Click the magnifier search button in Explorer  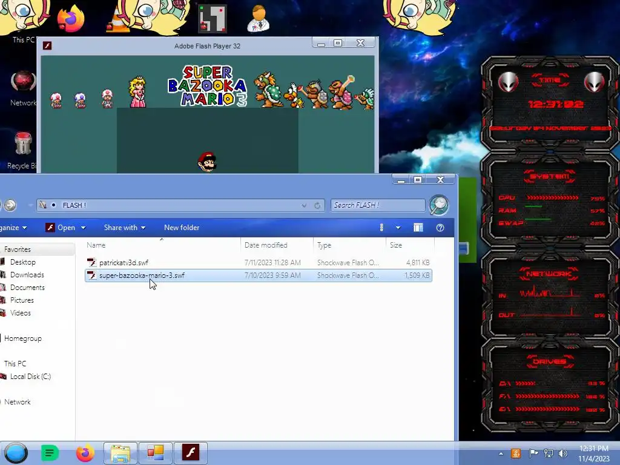pos(438,205)
